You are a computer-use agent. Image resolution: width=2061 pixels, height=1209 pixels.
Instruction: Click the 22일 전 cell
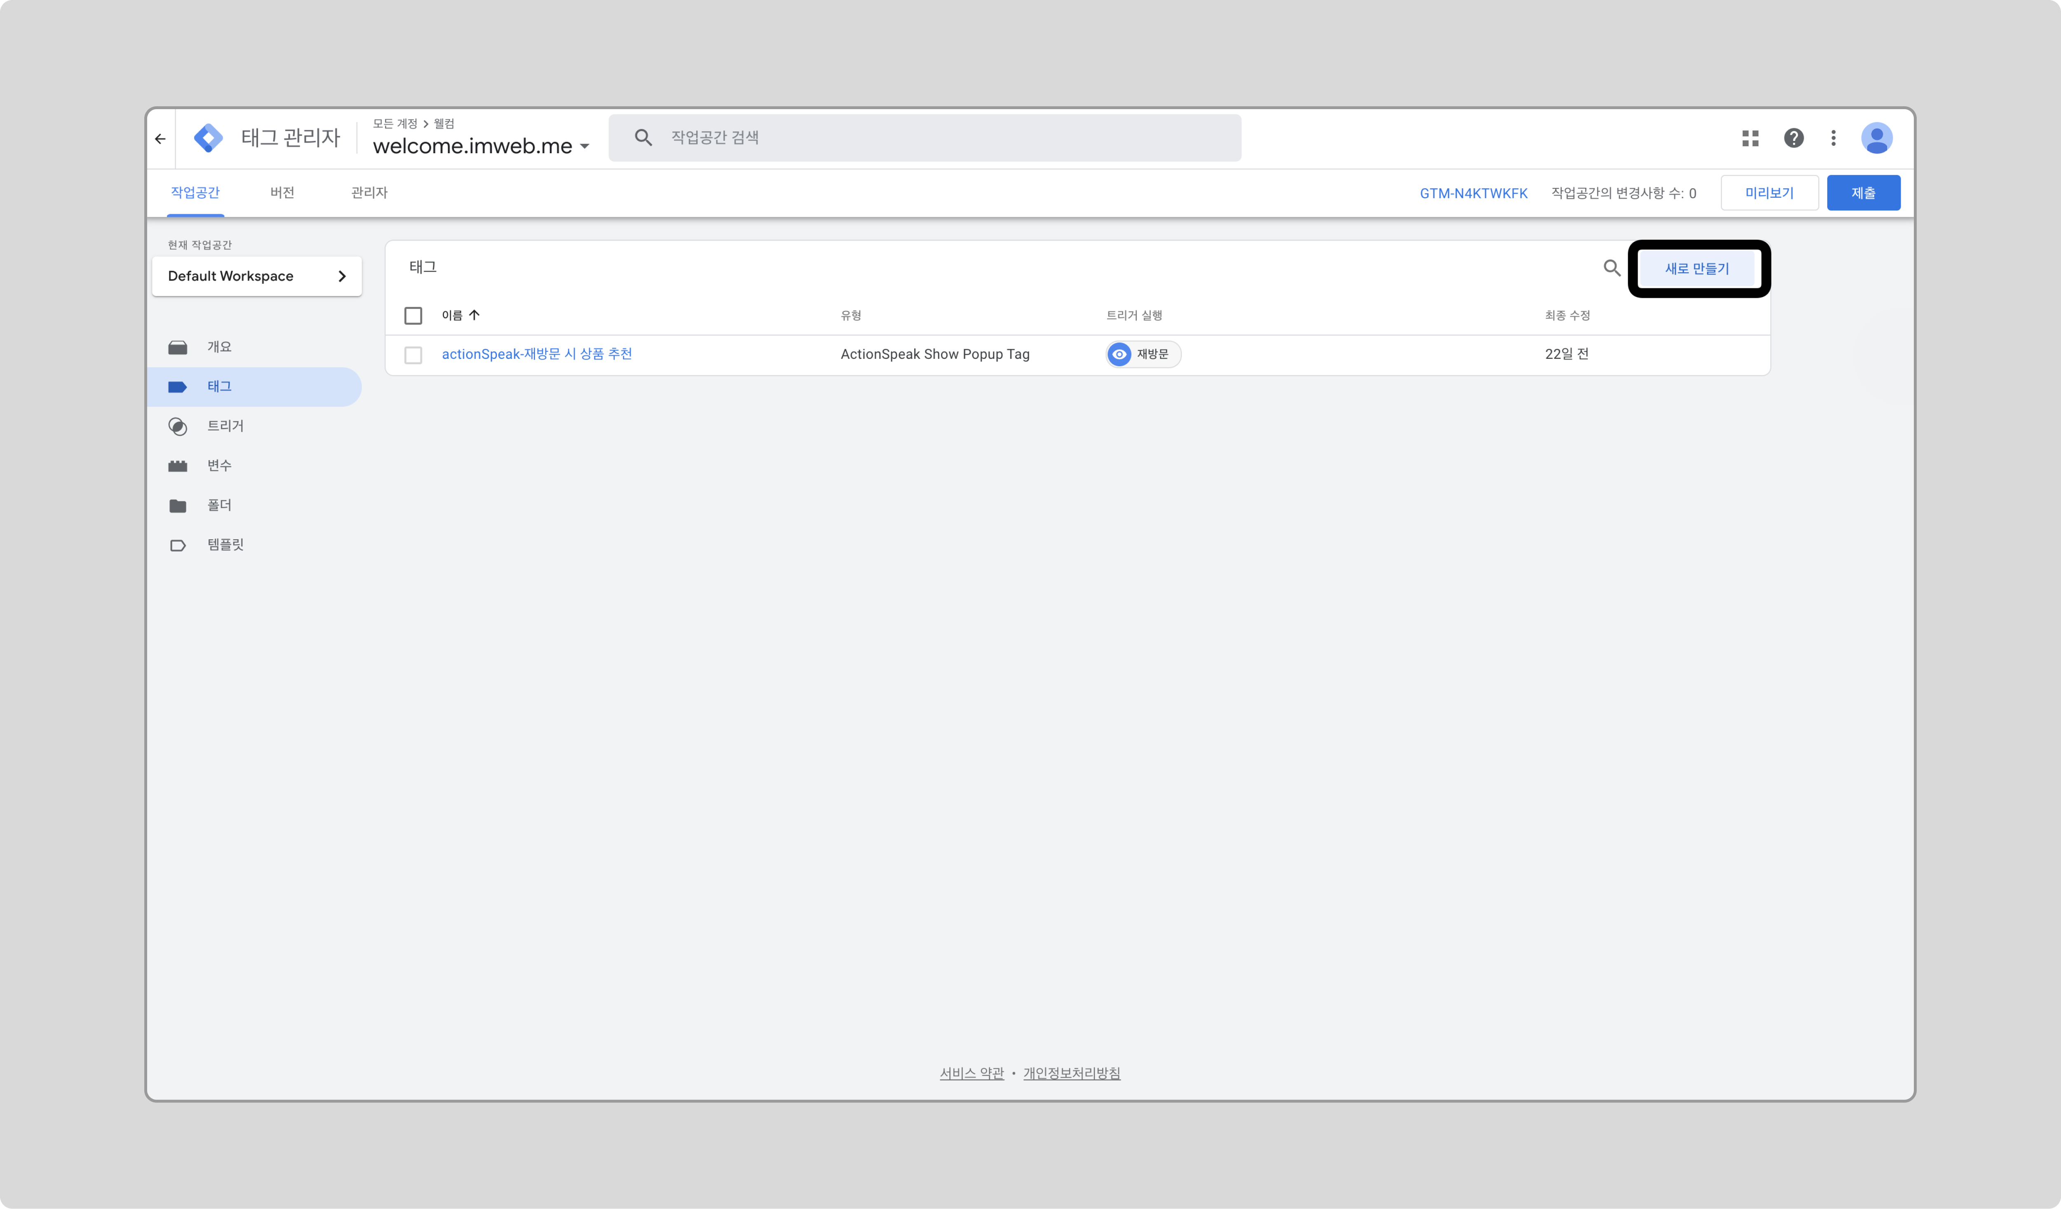[x=1567, y=354]
